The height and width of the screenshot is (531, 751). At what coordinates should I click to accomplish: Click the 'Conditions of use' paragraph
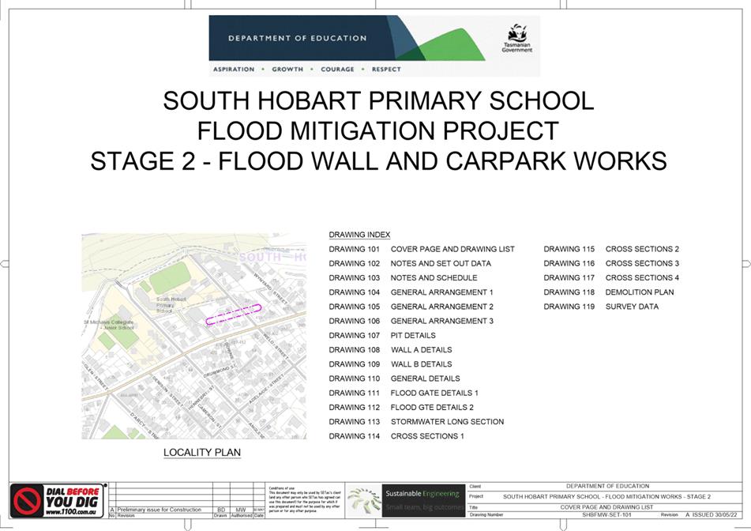click(305, 500)
